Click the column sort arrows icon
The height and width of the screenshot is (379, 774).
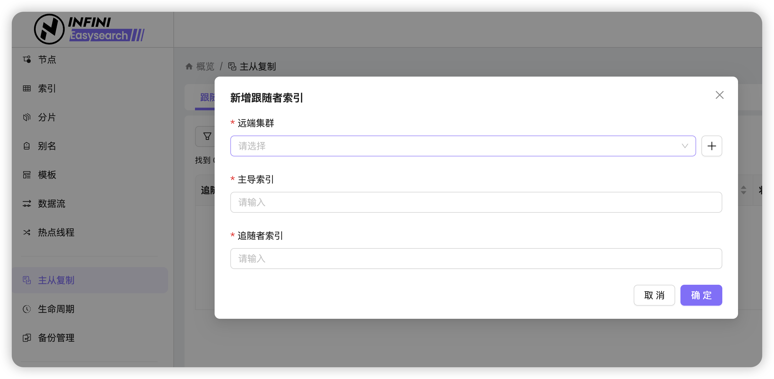743,190
